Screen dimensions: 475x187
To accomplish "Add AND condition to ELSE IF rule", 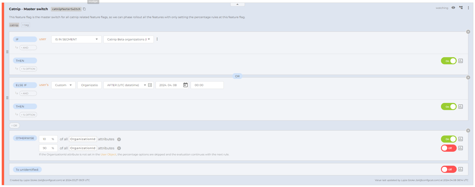I will pyautogui.click(x=28, y=93).
